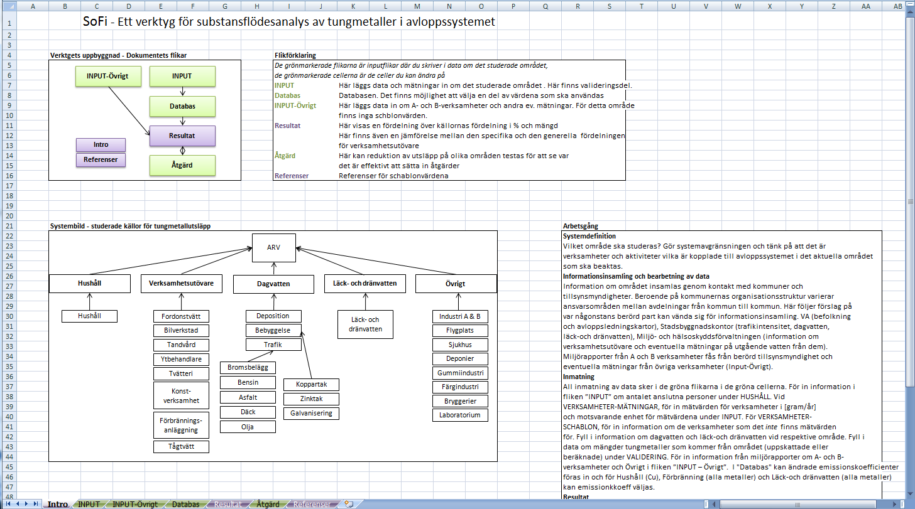
Task: Select the Förbränningsanläggning box
Action: click(182, 425)
